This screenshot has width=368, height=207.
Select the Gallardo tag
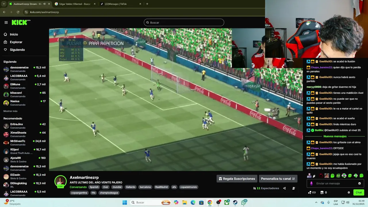(x=131, y=187)
